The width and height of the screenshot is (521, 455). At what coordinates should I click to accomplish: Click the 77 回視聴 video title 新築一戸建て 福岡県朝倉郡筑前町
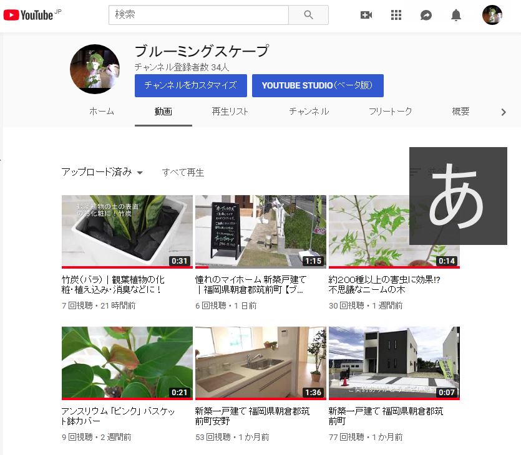pos(386,416)
